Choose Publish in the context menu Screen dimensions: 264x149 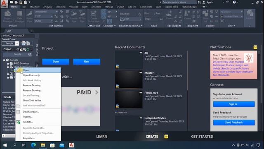(x=38, y=117)
